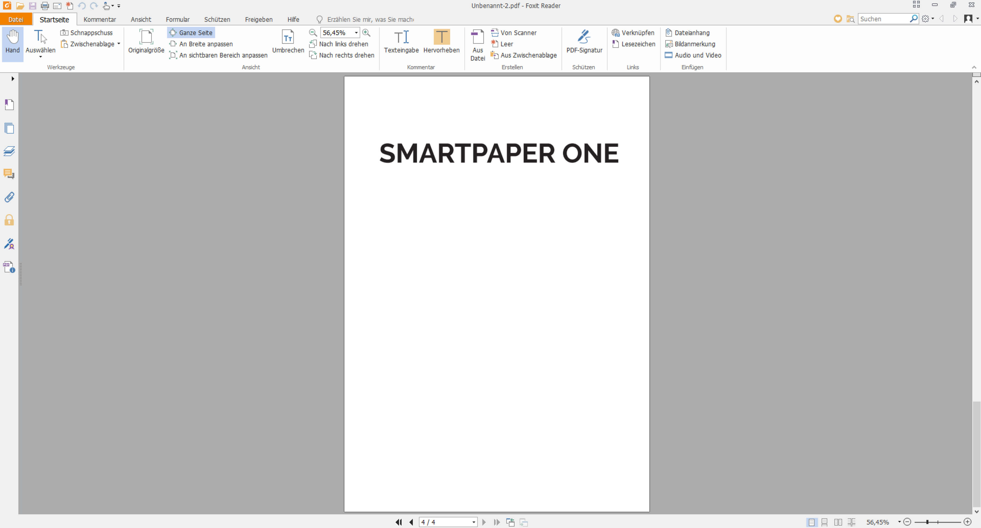981x528 pixels.
Task: Enable continuous page view in status bar
Action: click(x=824, y=522)
